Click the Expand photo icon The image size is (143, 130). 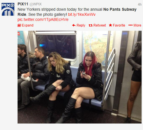point(19,25)
